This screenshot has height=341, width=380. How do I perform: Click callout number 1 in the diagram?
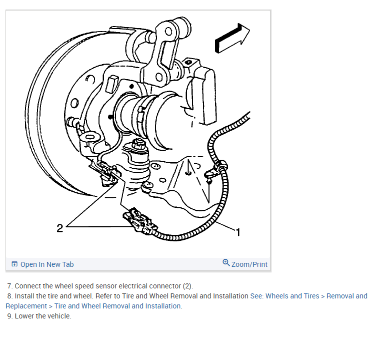(x=238, y=232)
